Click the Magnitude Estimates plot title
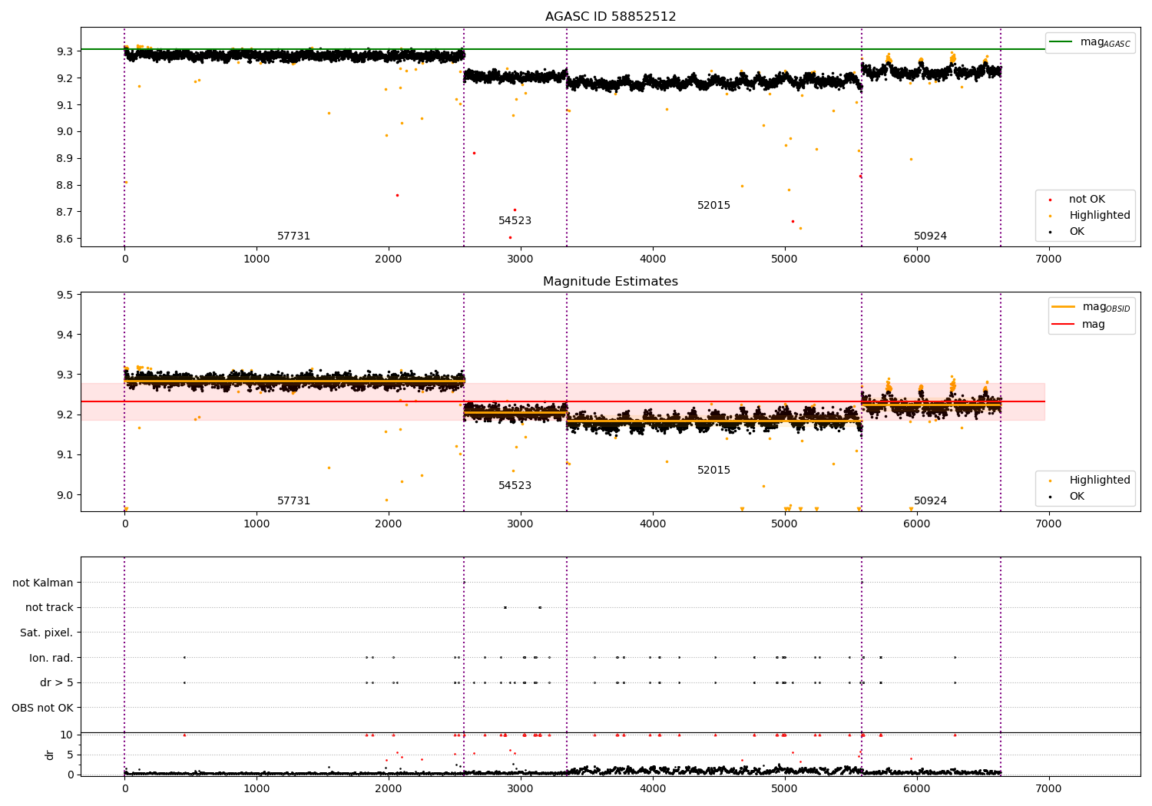The width and height of the screenshot is (1152, 806). click(611, 282)
